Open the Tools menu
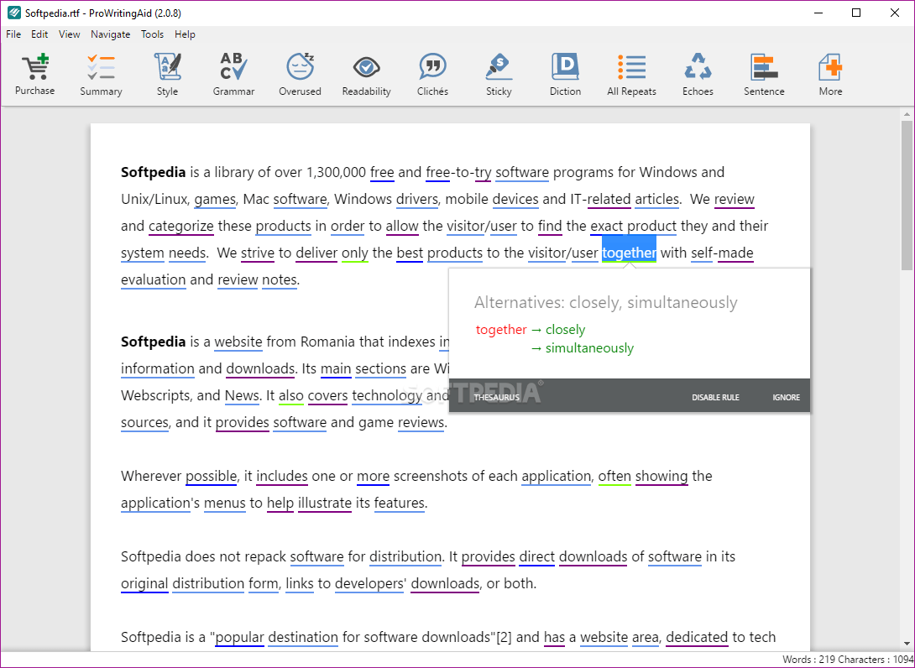This screenshot has height=668, width=915. coord(152,34)
